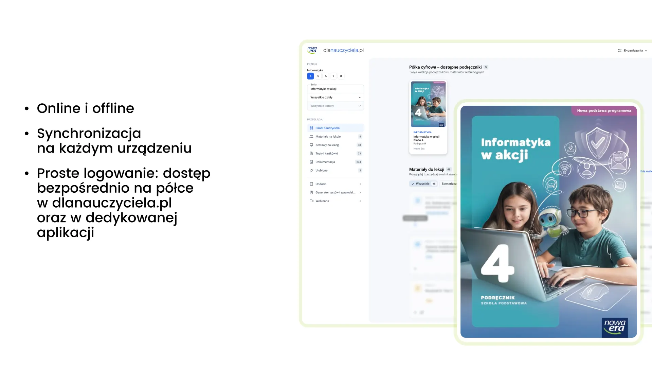Image resolution: width=652 pixels, height=367 pixels.
Task: Select grade 7 filter button
Action: (x=333, y=76)
